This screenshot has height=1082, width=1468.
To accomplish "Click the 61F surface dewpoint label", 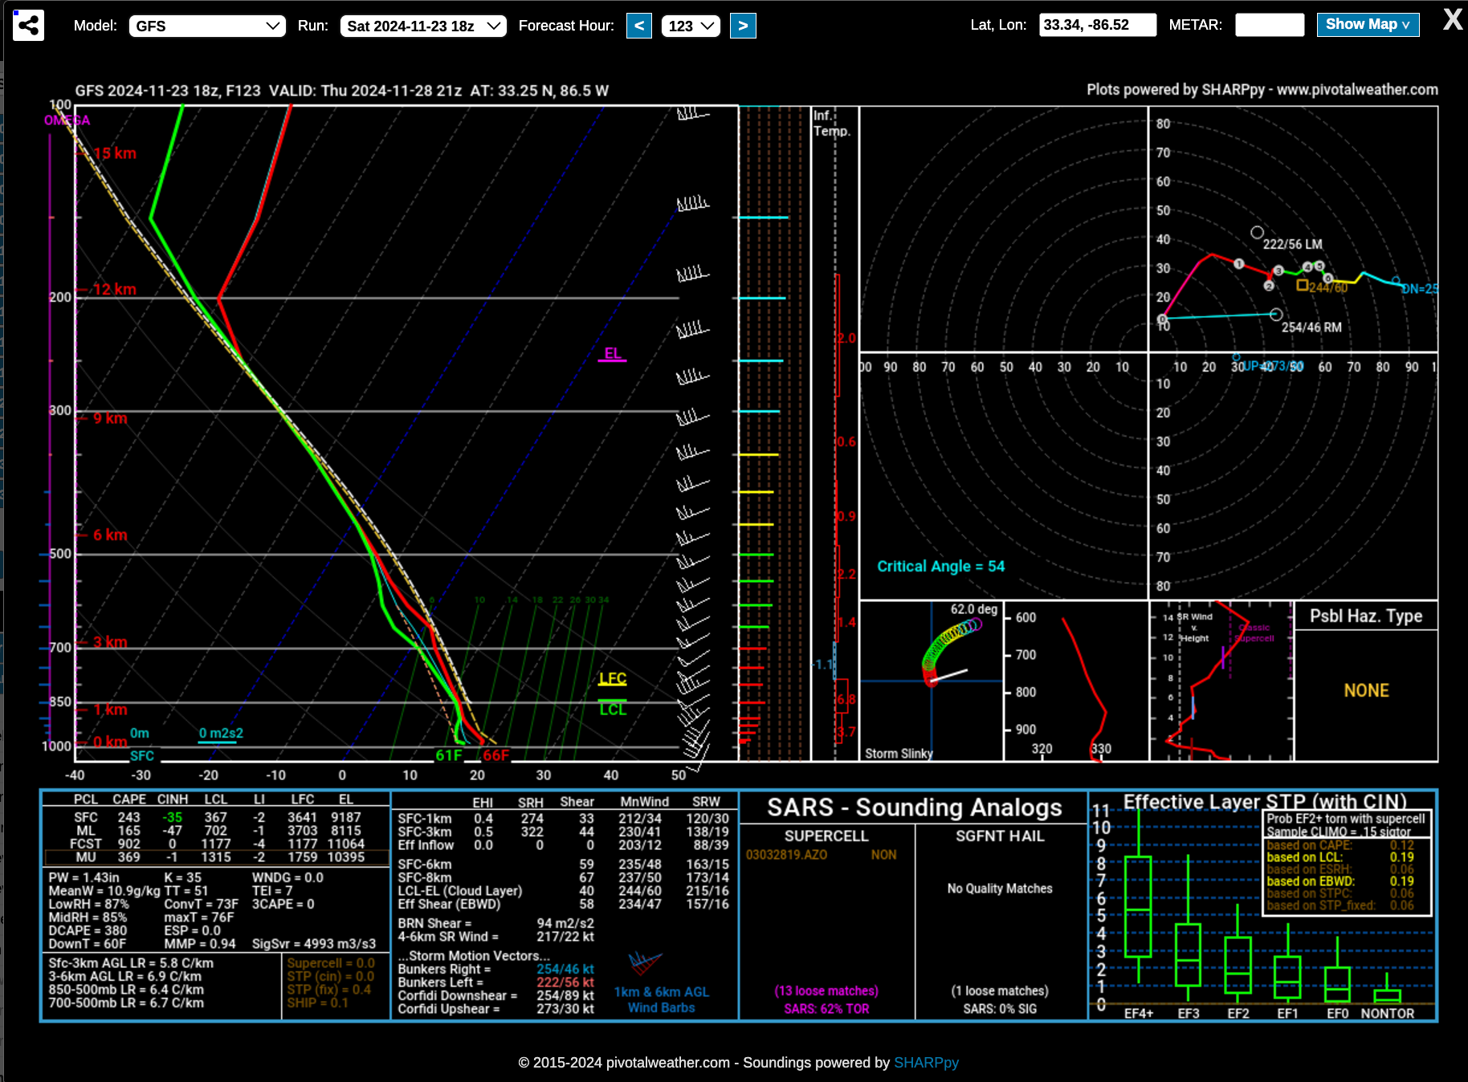I will coord(449,755).
